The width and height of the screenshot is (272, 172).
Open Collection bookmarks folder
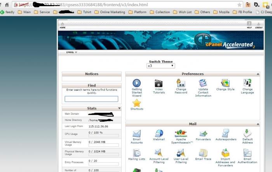(x=160, y=12)
